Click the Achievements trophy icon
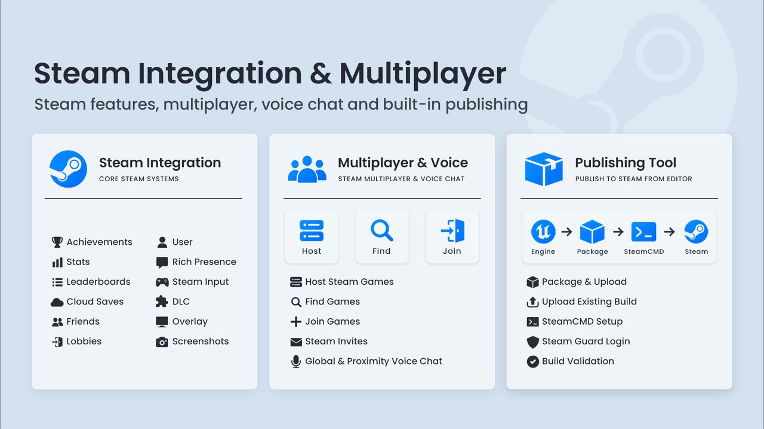Image resolution: width=764 pixels, height=429 pixels. click(57, 242)
